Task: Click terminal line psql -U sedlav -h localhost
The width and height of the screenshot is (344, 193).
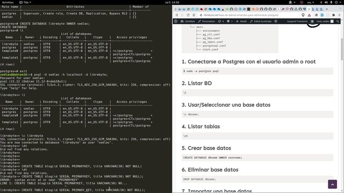Action: click(54, 75)
